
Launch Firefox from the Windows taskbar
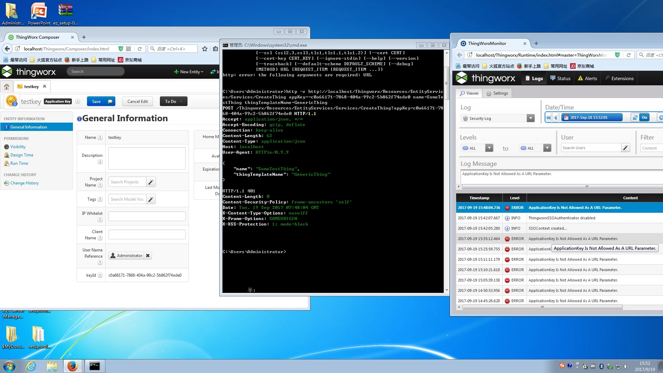click(x=73, y=366)
